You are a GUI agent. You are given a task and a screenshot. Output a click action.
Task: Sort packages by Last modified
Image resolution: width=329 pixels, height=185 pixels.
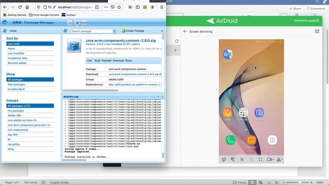[x=30, y=53]
